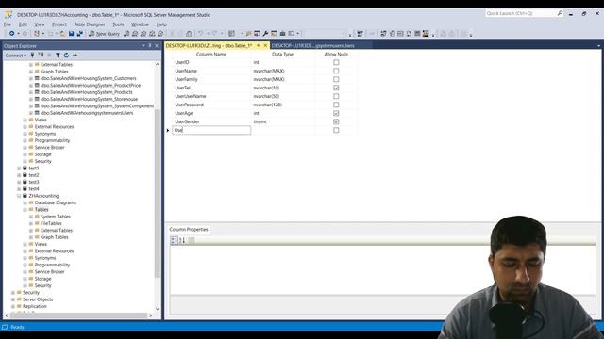This screenshot has width=604, height=339.
Task: Click the Activity Monitor icon in Object Explorer
Action: [75, 56]
